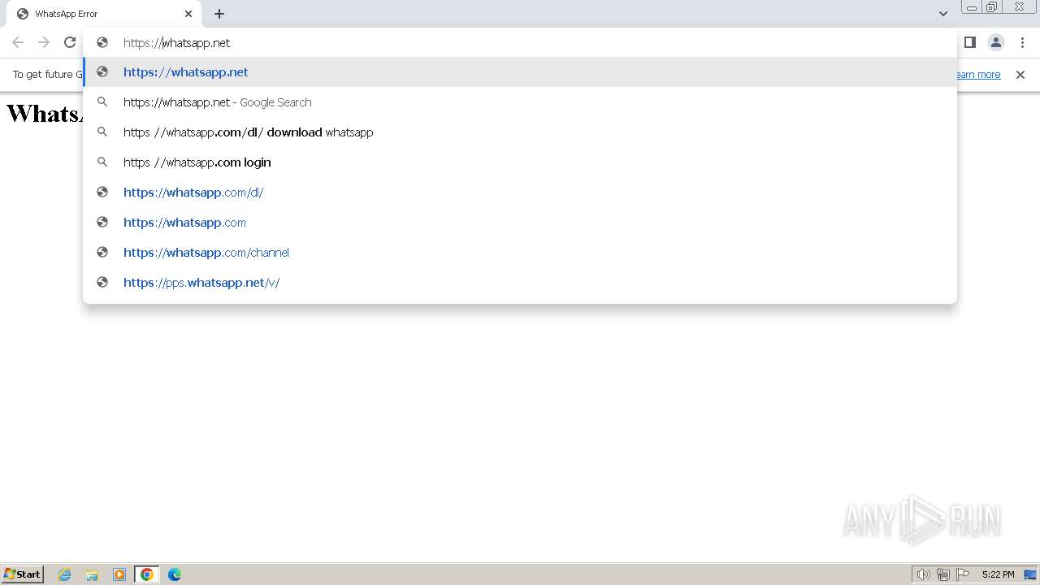1040x585 pixels.
Task: Launch Microsoft Edge from the taskbar
Action: pos(175,574)
